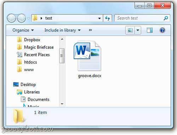This screenshot has height=135, width=177.
Task: Click the www folder icon
Action: 19,69
